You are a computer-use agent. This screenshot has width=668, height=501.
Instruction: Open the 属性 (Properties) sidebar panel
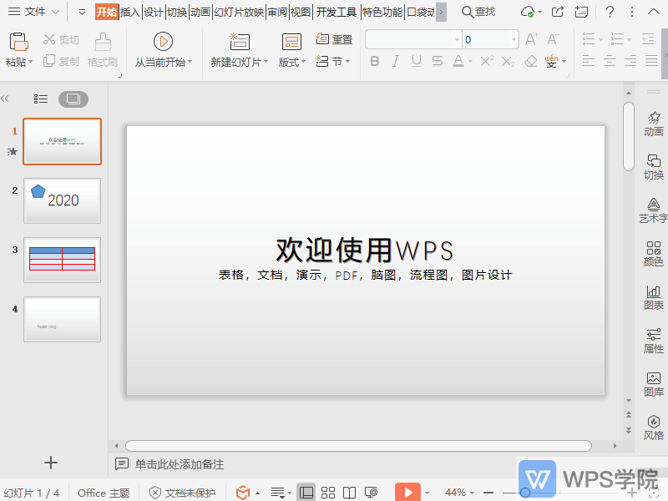(x=654, y=342)
